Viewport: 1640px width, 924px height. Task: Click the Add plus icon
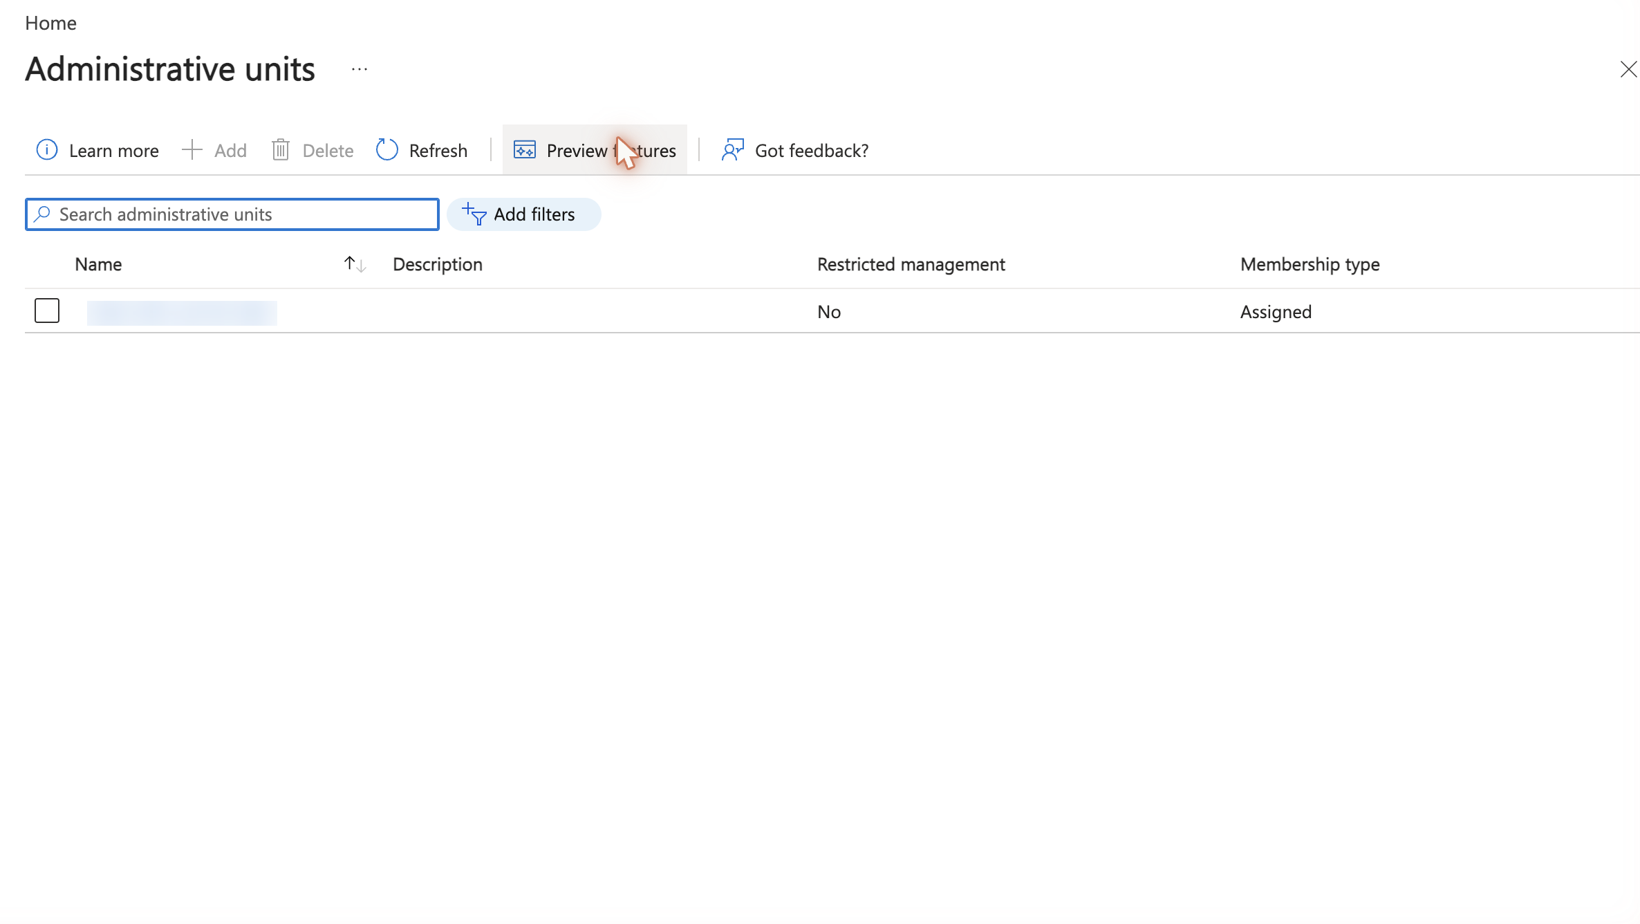click(x=192, y=149)
